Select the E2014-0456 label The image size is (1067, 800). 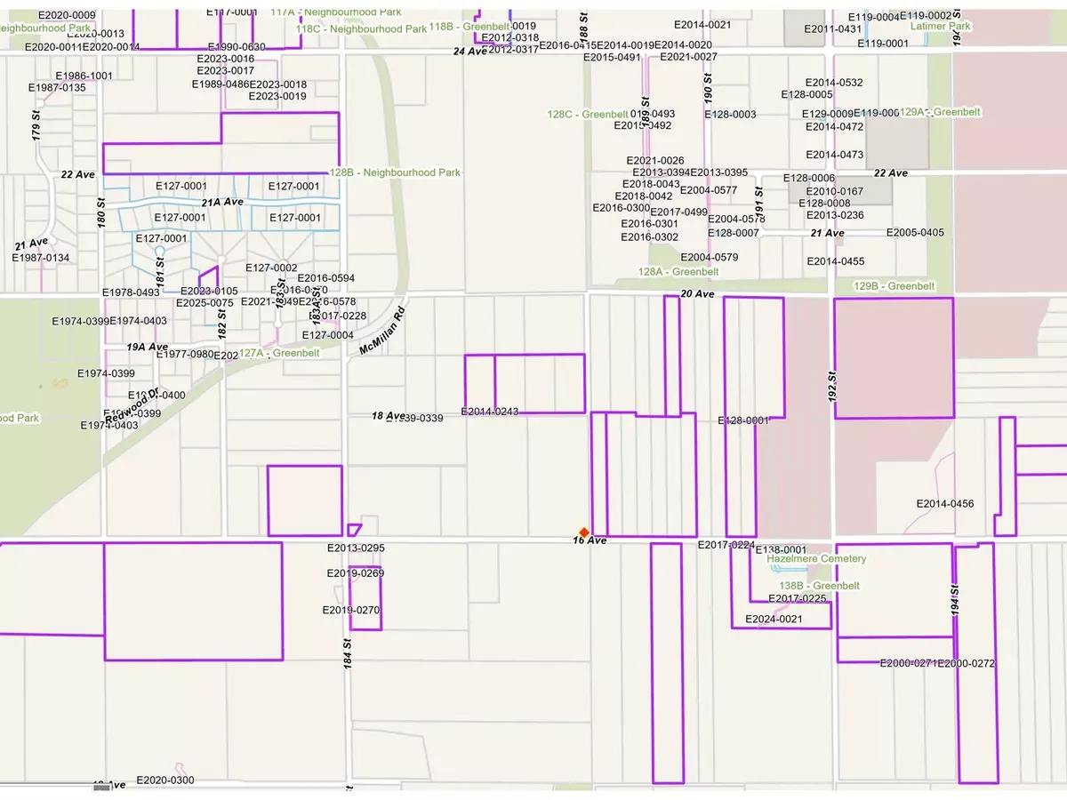point(945,504)
